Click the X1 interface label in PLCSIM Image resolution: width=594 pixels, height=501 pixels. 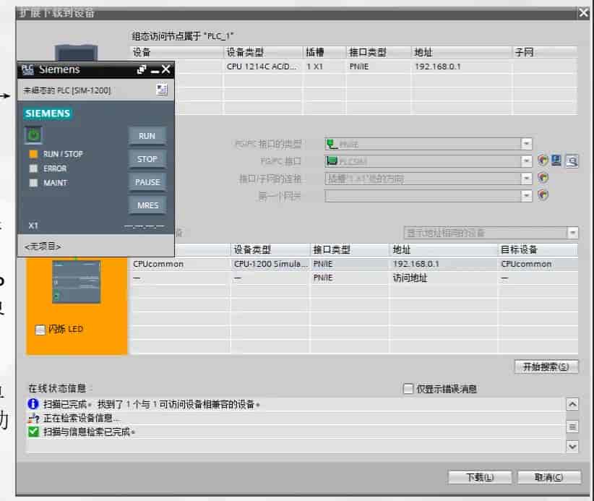click(33, 226)
